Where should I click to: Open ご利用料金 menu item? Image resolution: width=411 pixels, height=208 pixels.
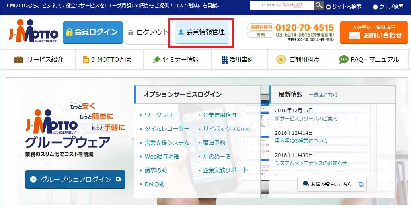(x=301, y=60)
